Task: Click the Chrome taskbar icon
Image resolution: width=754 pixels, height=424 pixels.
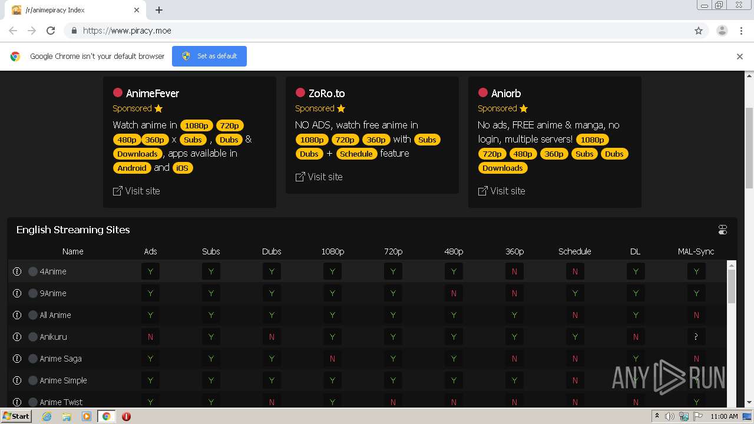Action: 106,416
